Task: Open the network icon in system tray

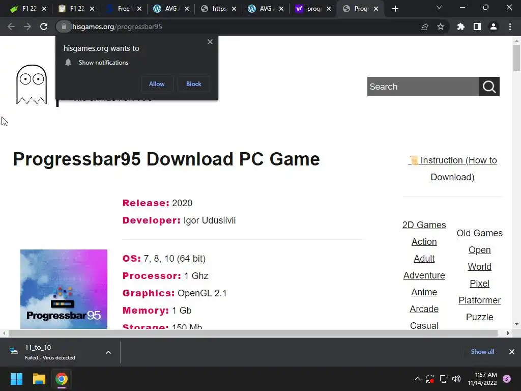Action: (x=444, y=379)
